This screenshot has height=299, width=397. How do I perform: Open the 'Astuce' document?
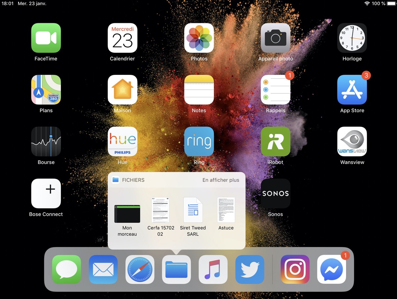coord(226,210)
